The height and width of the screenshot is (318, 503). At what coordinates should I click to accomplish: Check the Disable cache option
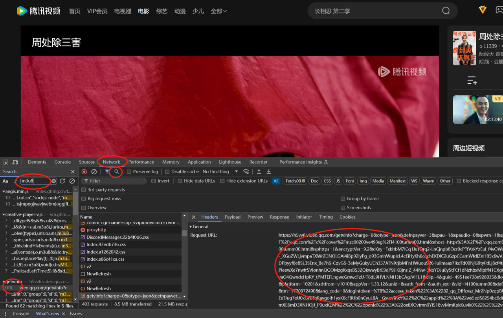pyautogui.click(x=167, y=172)
